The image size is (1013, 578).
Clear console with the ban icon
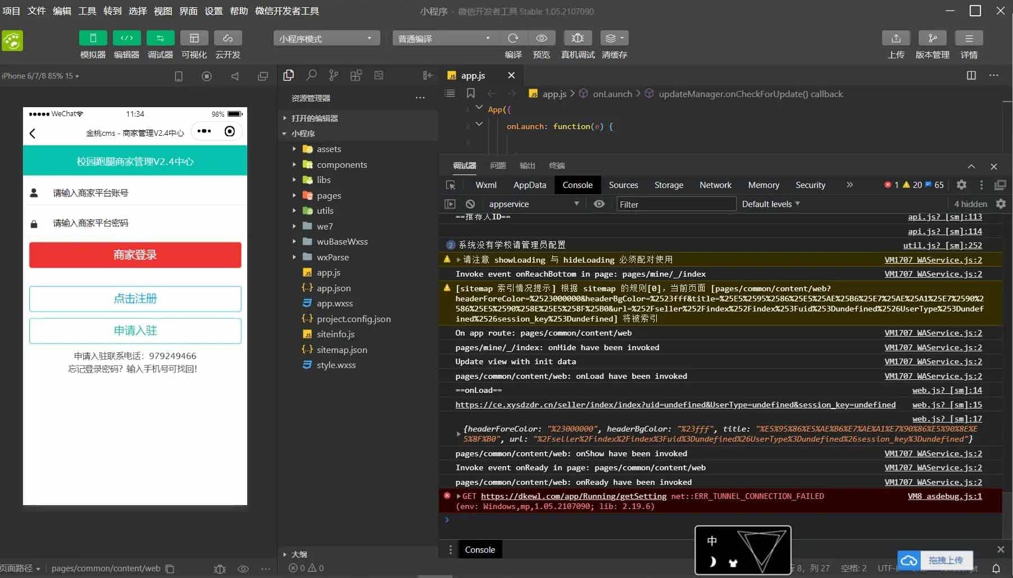click(x=470, y=204)
